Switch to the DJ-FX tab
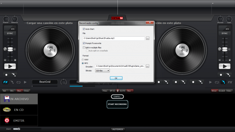The image size is (235, 132). (x=122, y=91)
